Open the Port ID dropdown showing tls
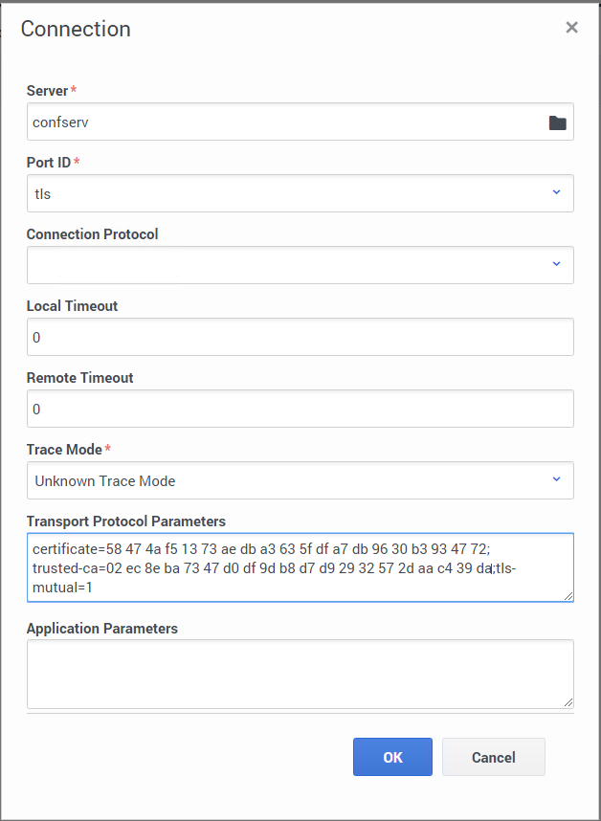 click(x=287, y=193)
